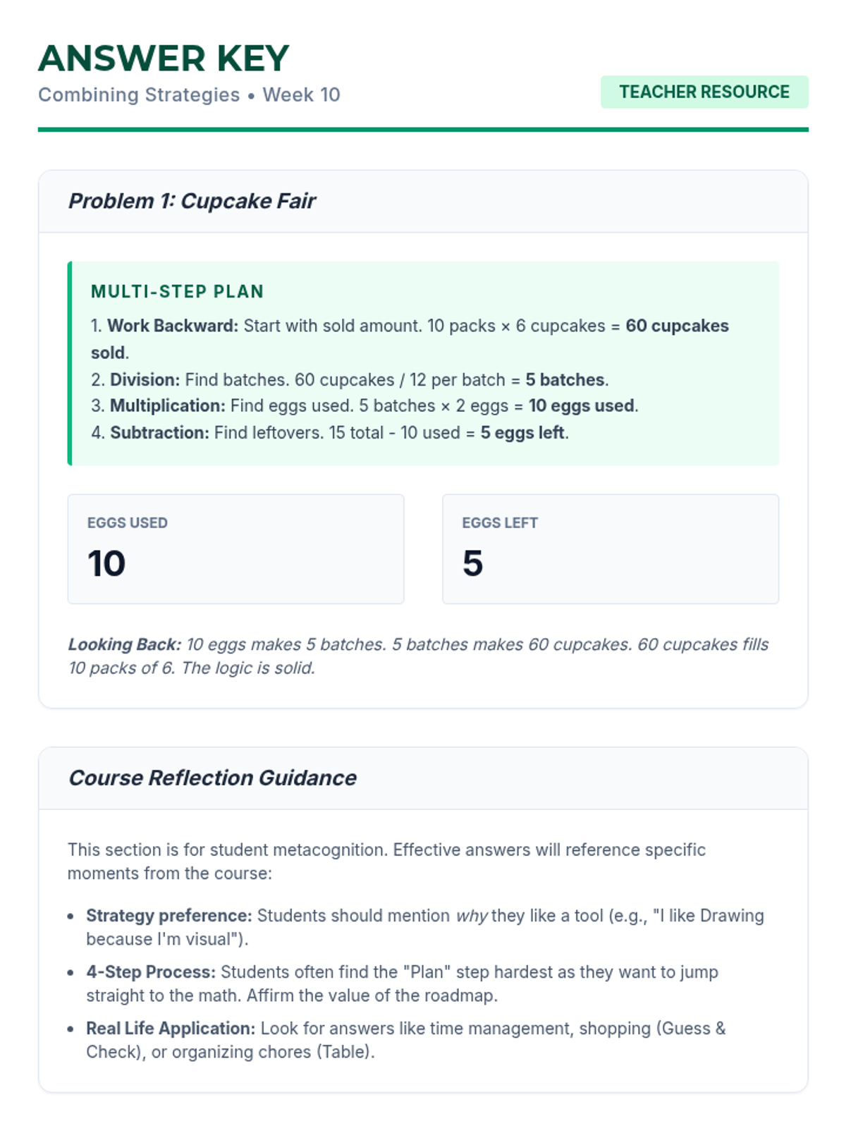
Task: Click the EGGS LEFT label
Action: click(x=500, y=523)
